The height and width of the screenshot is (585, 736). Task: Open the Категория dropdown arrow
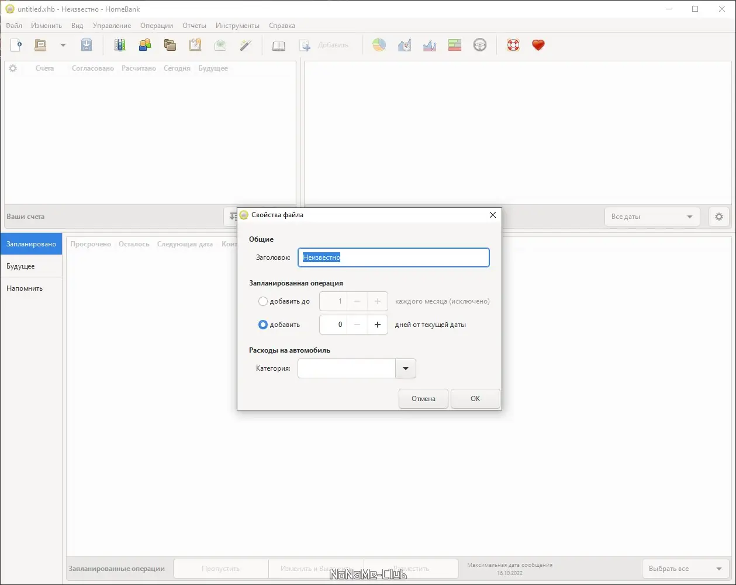(x=406, y=368)
